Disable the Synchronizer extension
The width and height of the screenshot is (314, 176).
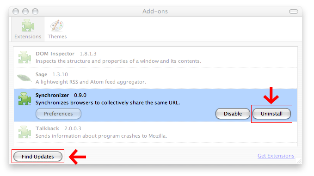coord(233,114)
